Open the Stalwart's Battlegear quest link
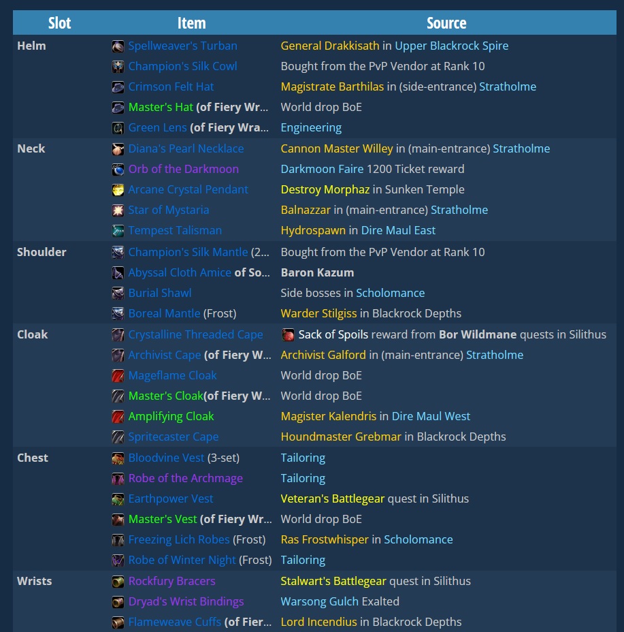The width and height of the screenshot is (624, 632). (x=333, y=581)
